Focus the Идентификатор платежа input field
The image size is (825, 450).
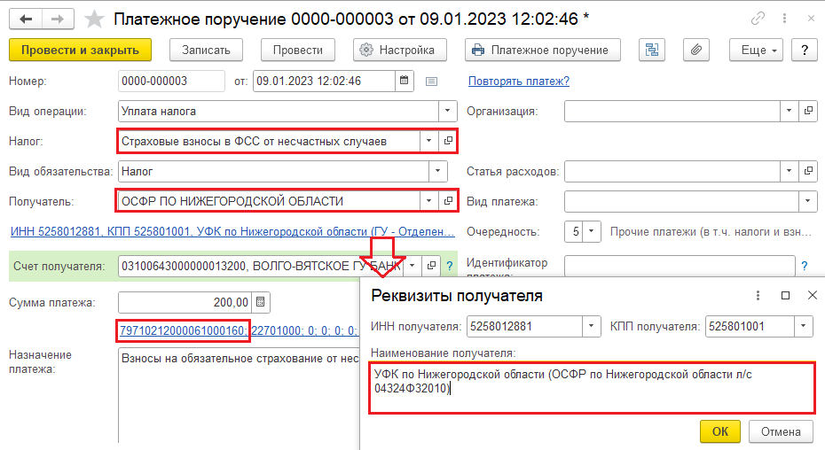pos(680,266)
